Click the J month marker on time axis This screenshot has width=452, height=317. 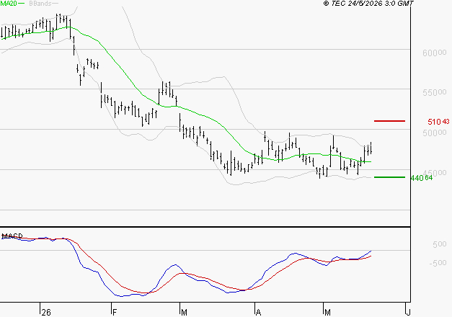tap(408, 313)
